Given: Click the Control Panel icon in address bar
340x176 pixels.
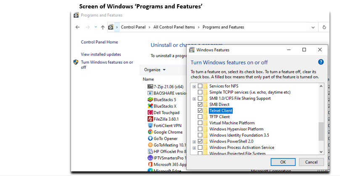Looking at the screenshot, I should [x=111, y=27].
